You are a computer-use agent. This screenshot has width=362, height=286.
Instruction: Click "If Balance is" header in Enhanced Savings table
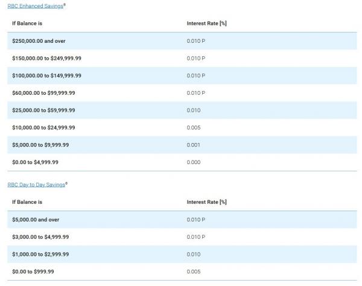click(27, 24)
